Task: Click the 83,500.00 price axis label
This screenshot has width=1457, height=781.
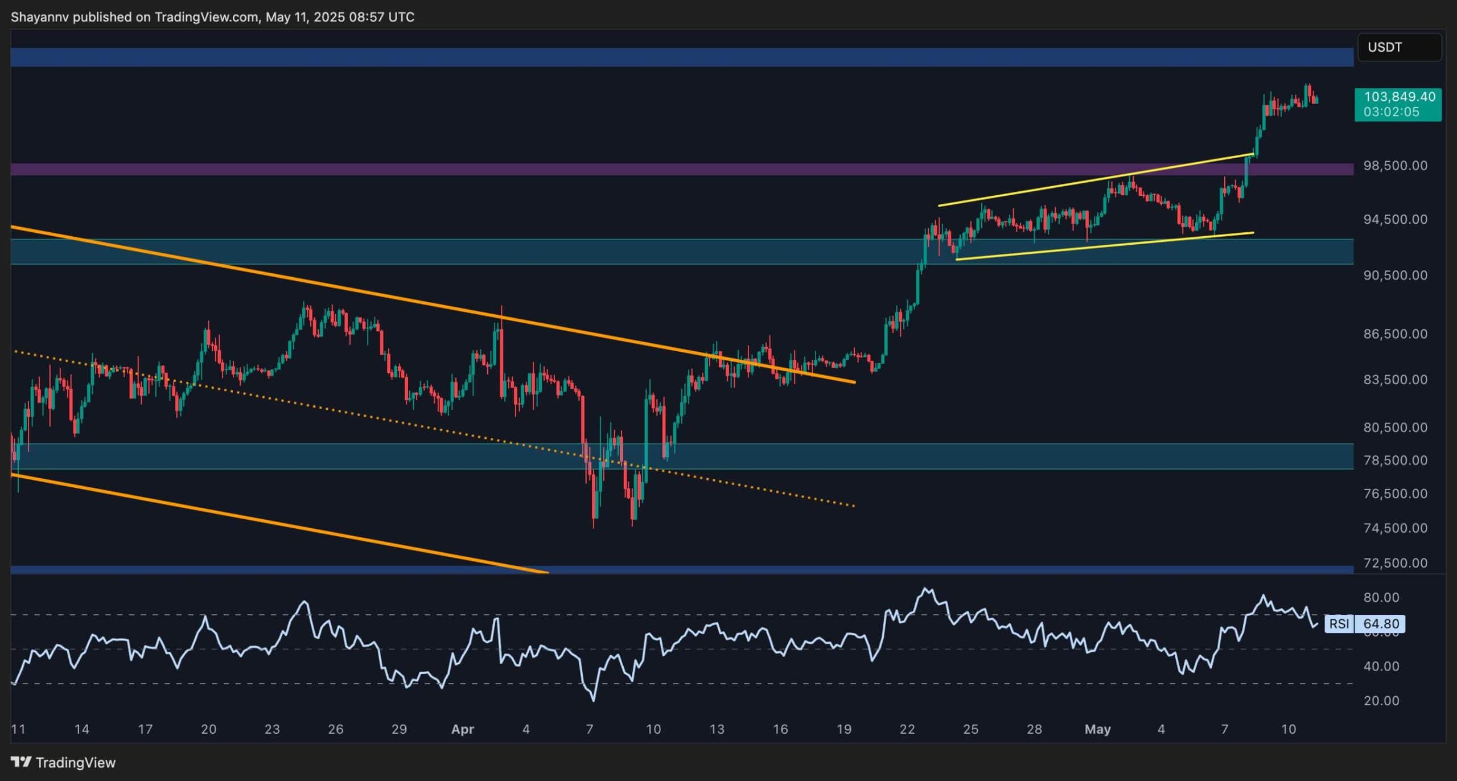Action: 1395,380
